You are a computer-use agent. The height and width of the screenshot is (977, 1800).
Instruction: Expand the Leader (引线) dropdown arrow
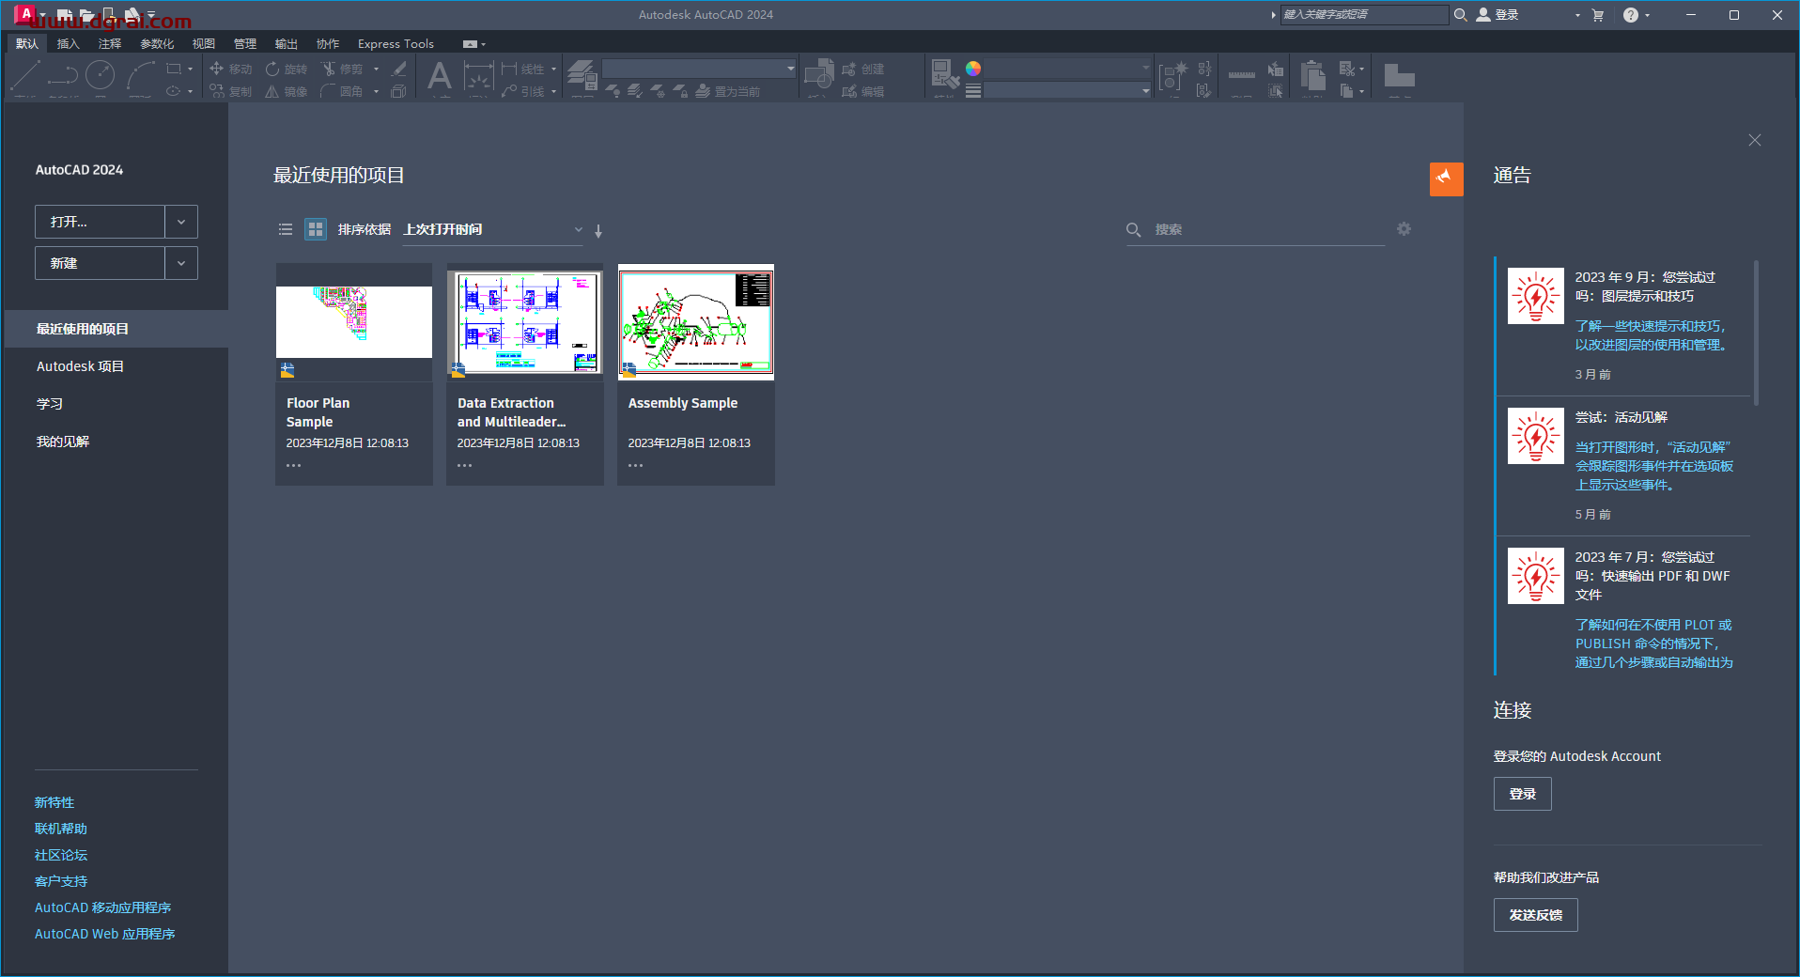(x=553, y=91)
